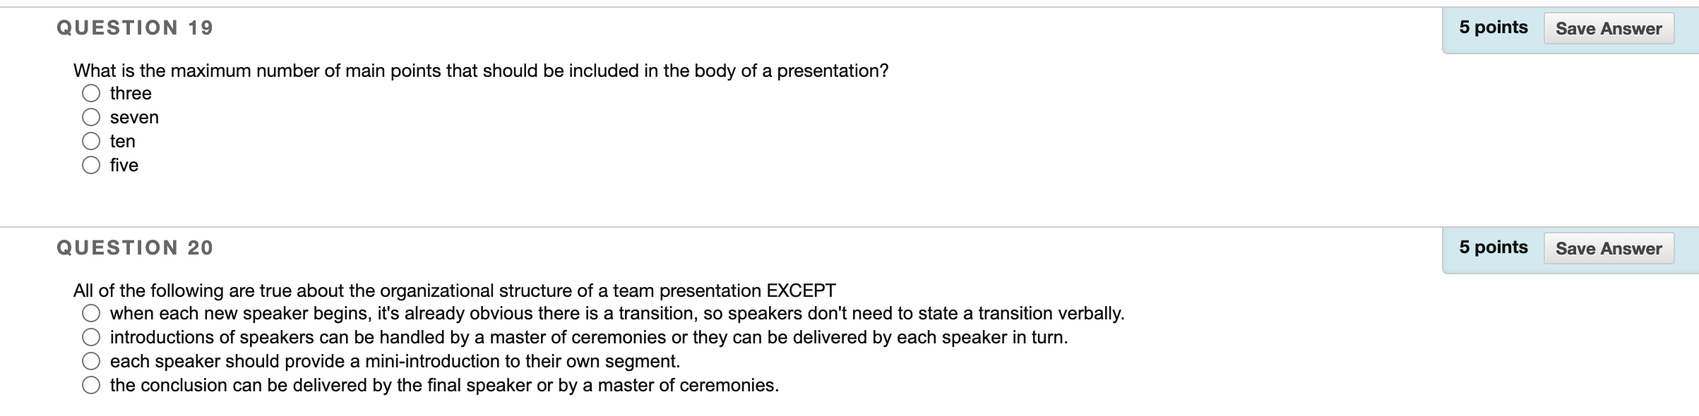Click the 'QUESTION 20' heading
This screenshot has width=1699, height=416.
point(135,247)
